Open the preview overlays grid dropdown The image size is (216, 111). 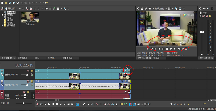click(x=173, y=9)
